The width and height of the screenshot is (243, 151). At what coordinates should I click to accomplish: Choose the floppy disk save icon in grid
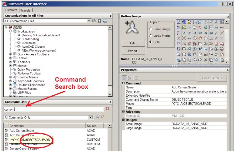tap(179, 49)
